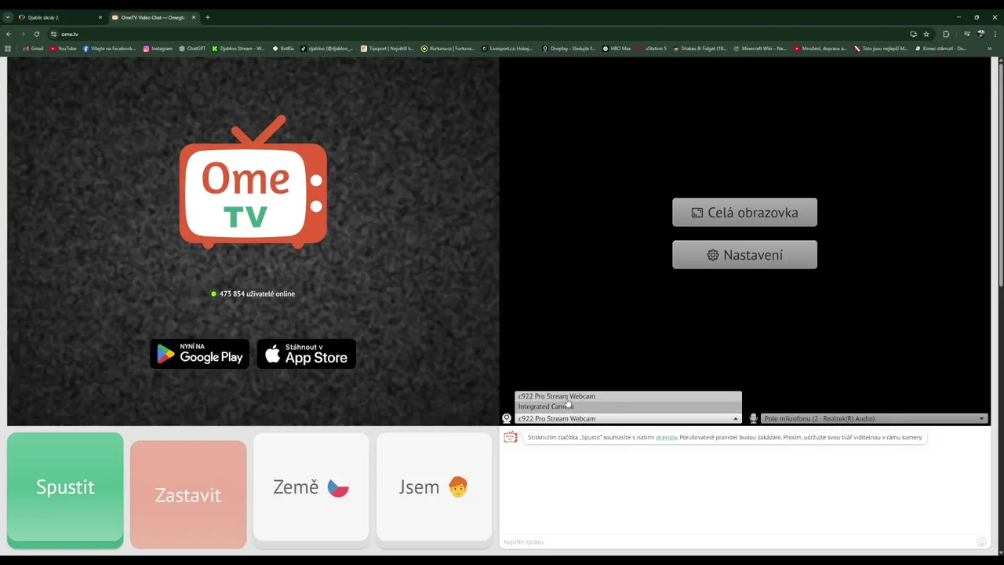Open the Chrome profile avatar
The image size is (1004, 565).
pyautogui.click(x=980, y=34)
